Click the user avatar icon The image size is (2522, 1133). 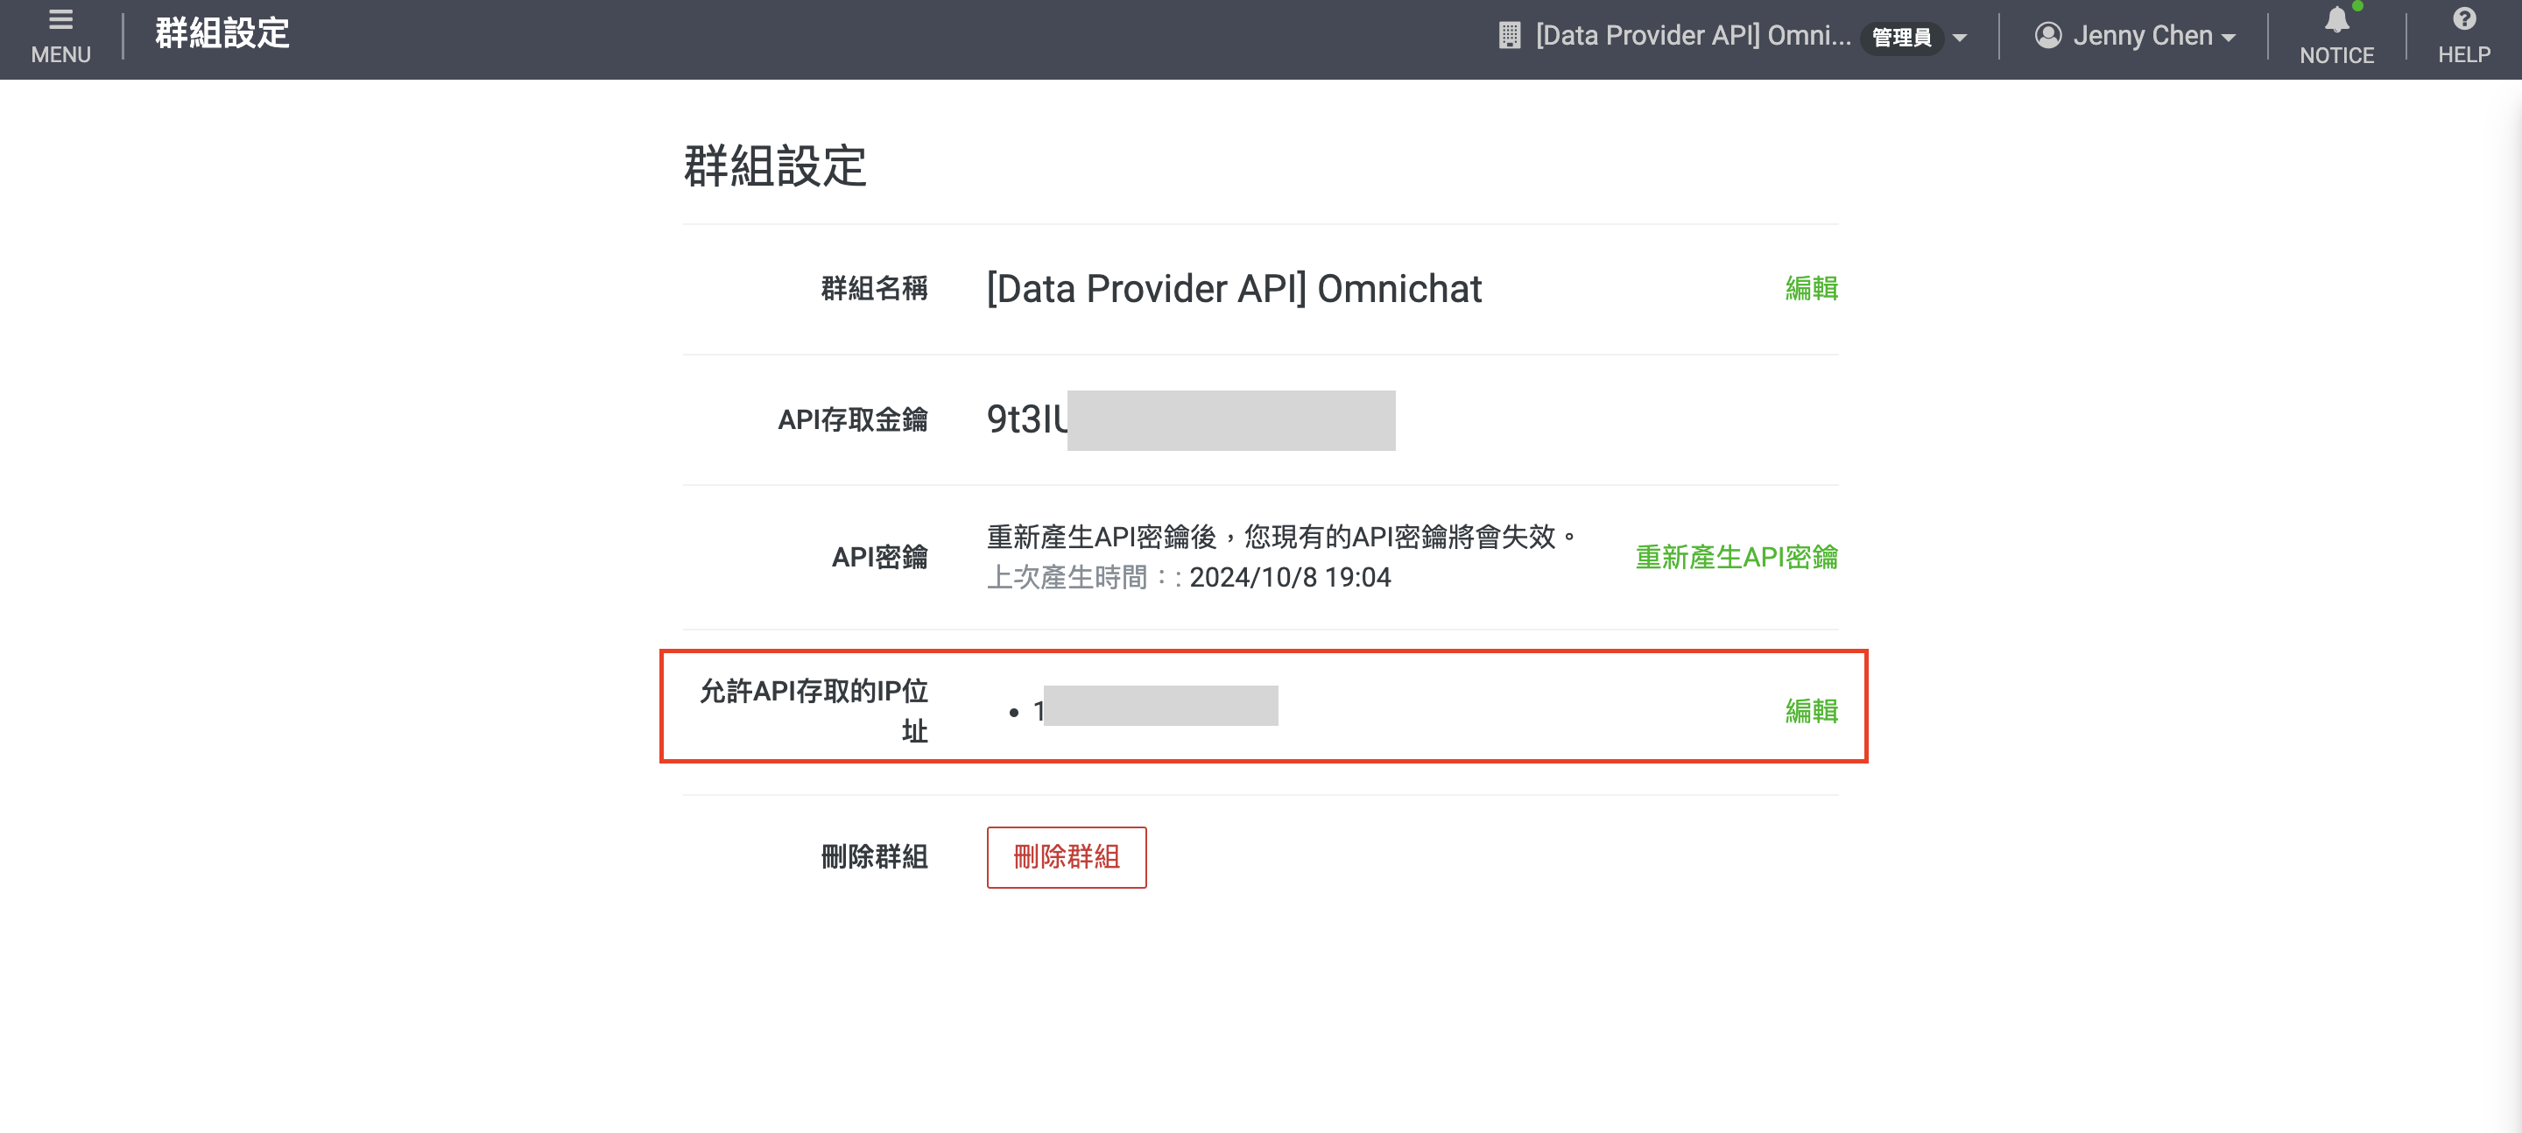pyautogui.click(x=2047, y=36)
